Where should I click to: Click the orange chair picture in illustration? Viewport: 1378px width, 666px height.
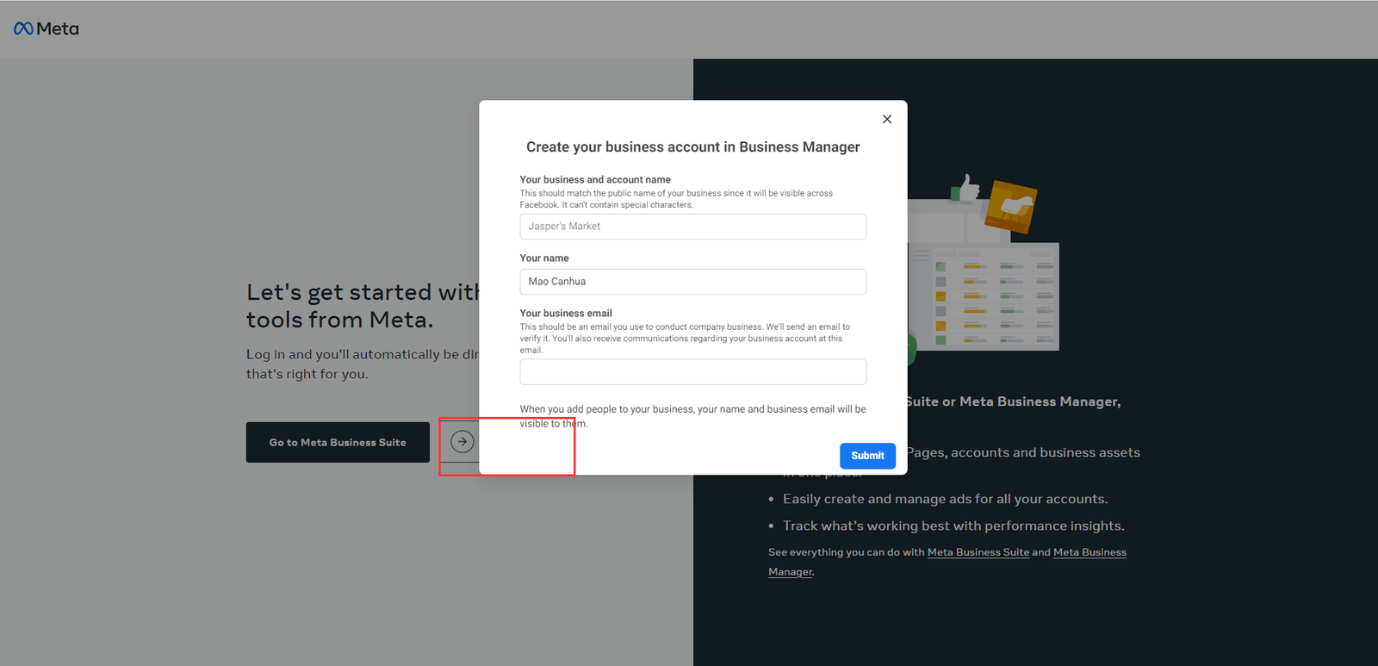(x=1011, y=207)
